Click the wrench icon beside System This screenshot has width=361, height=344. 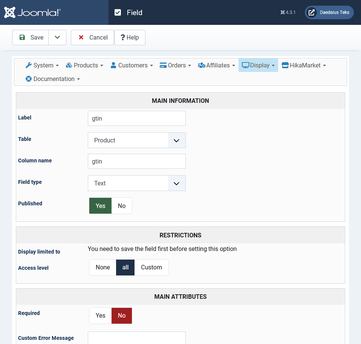(29, 65)
